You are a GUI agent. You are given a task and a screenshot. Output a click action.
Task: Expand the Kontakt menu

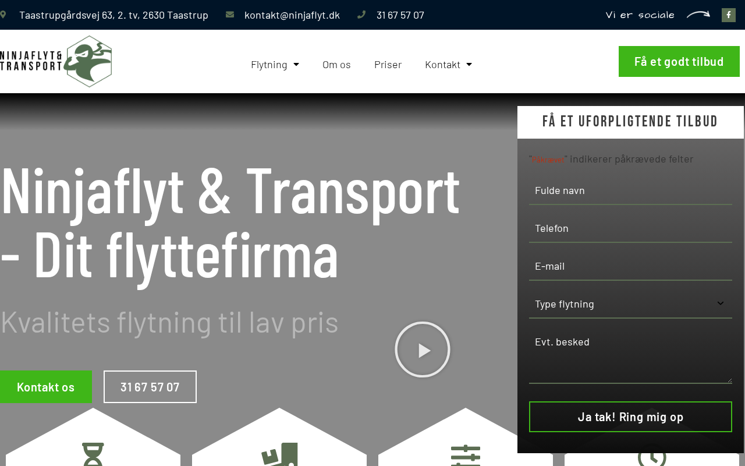click(x=448, y=64)
